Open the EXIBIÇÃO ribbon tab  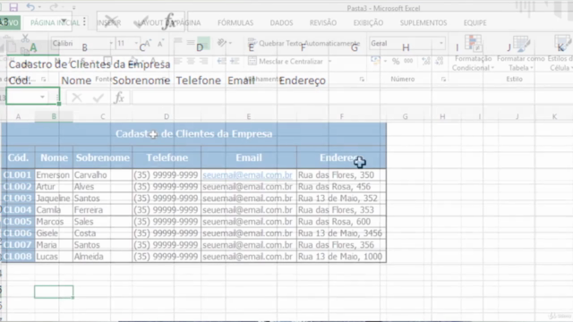(368, 22)
